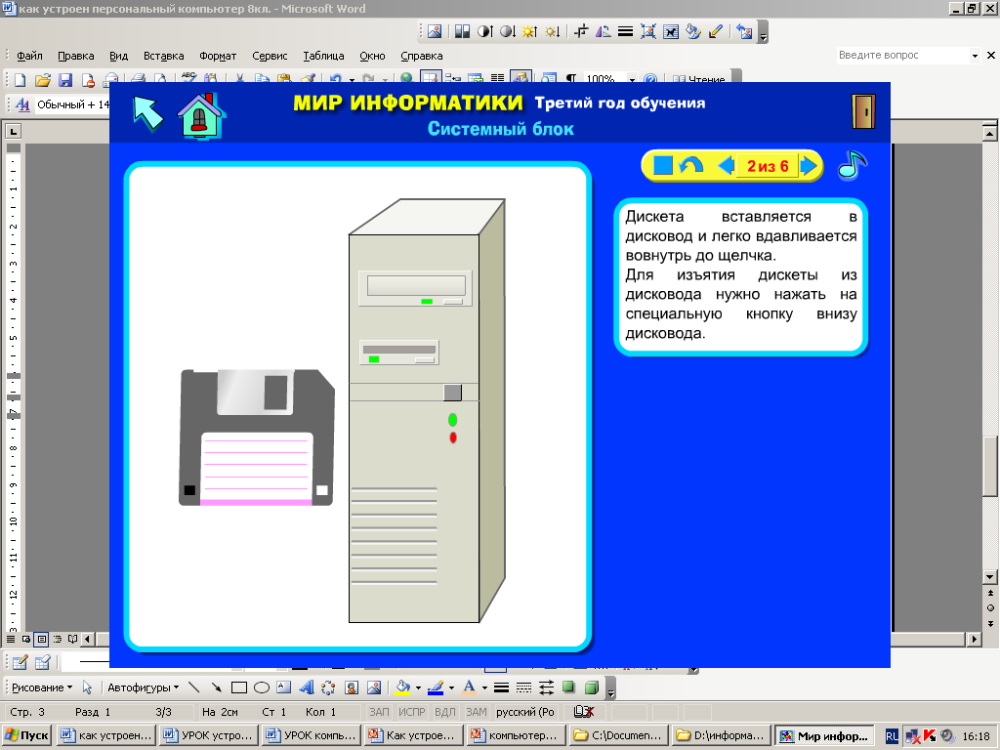Screen dimensions: 1000x750
Task: Open the Справка menu
Action: click(422, 56)
